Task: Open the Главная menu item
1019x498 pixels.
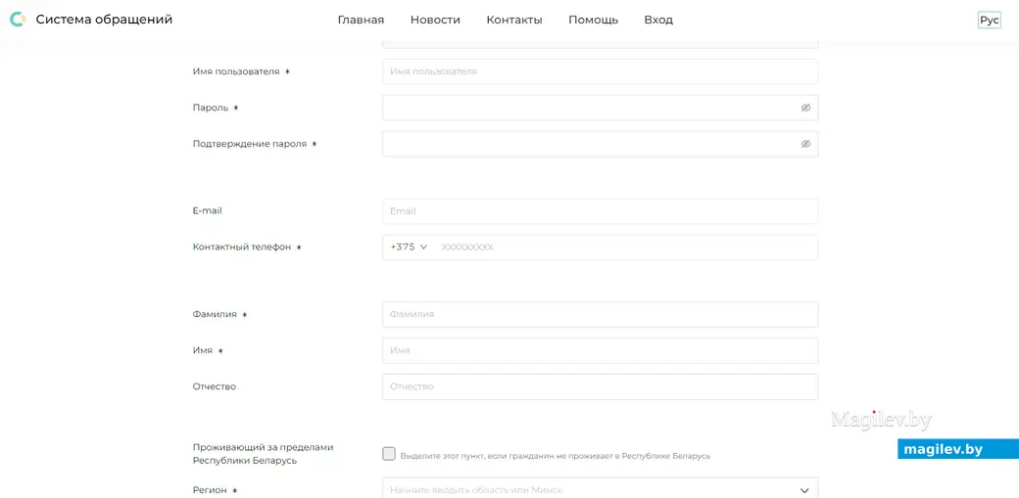Action: 361,21
